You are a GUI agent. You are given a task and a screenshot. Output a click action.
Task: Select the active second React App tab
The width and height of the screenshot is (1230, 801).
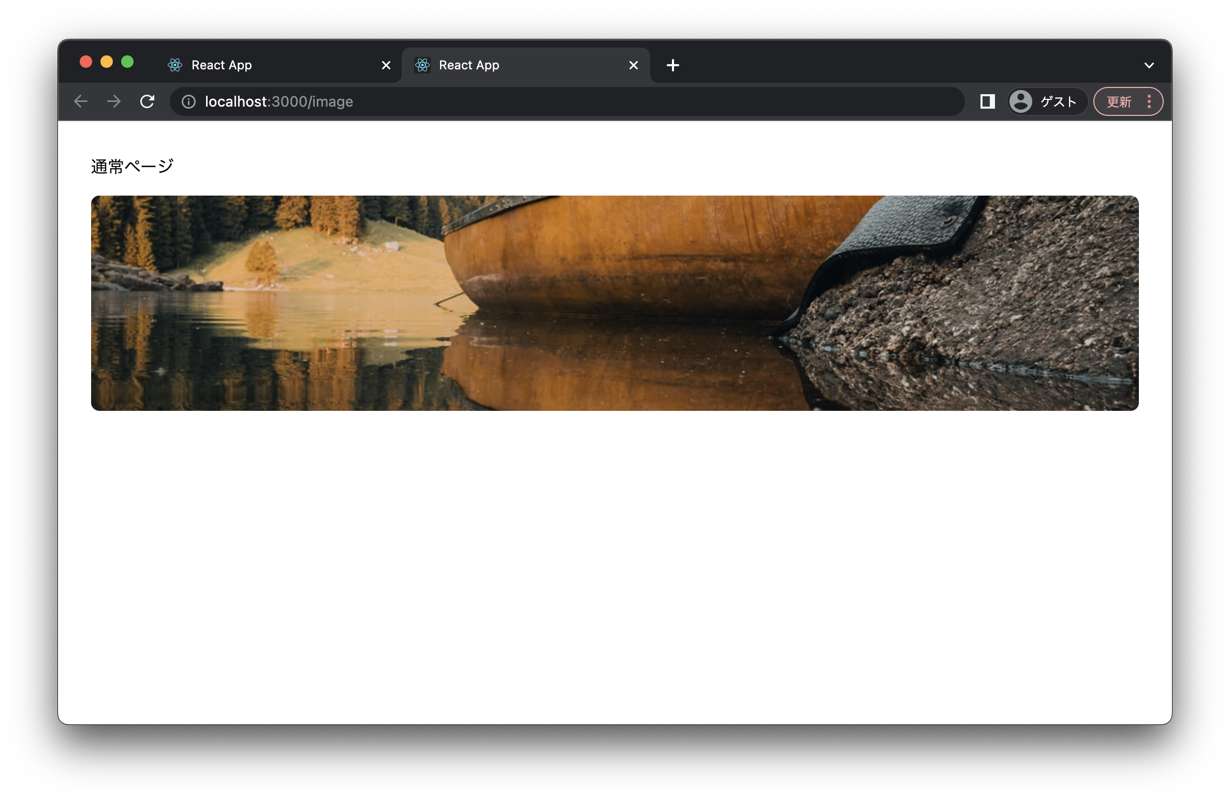tap(518, 65)
